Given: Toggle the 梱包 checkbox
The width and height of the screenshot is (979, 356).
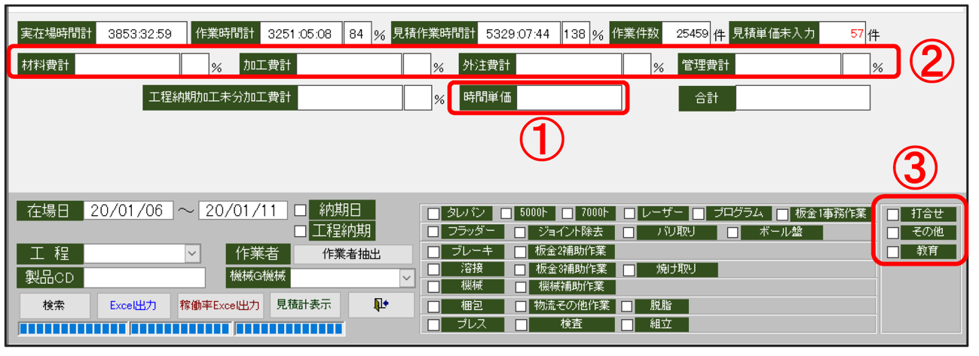Looking at the screenshot, I should [433, 306].
